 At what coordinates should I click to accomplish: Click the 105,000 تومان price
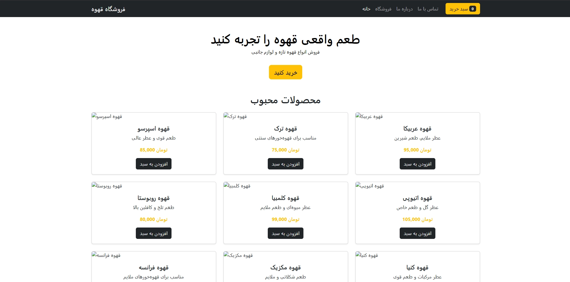click(417, 219)
